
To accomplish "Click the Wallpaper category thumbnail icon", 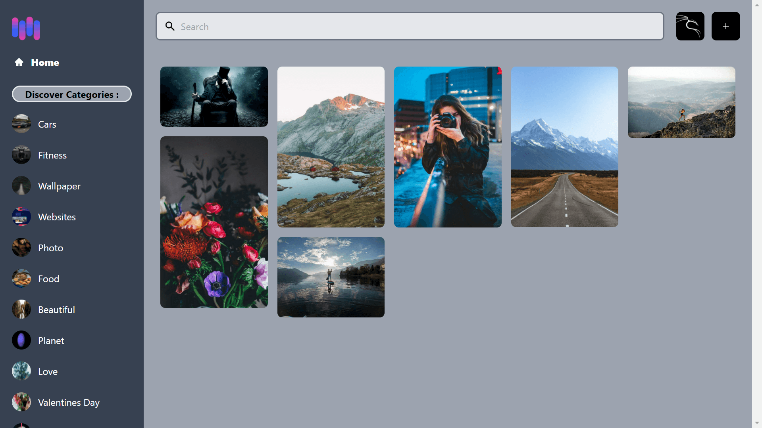I will [21, 185].
